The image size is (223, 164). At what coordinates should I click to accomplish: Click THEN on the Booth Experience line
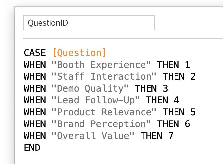point(168,65)
